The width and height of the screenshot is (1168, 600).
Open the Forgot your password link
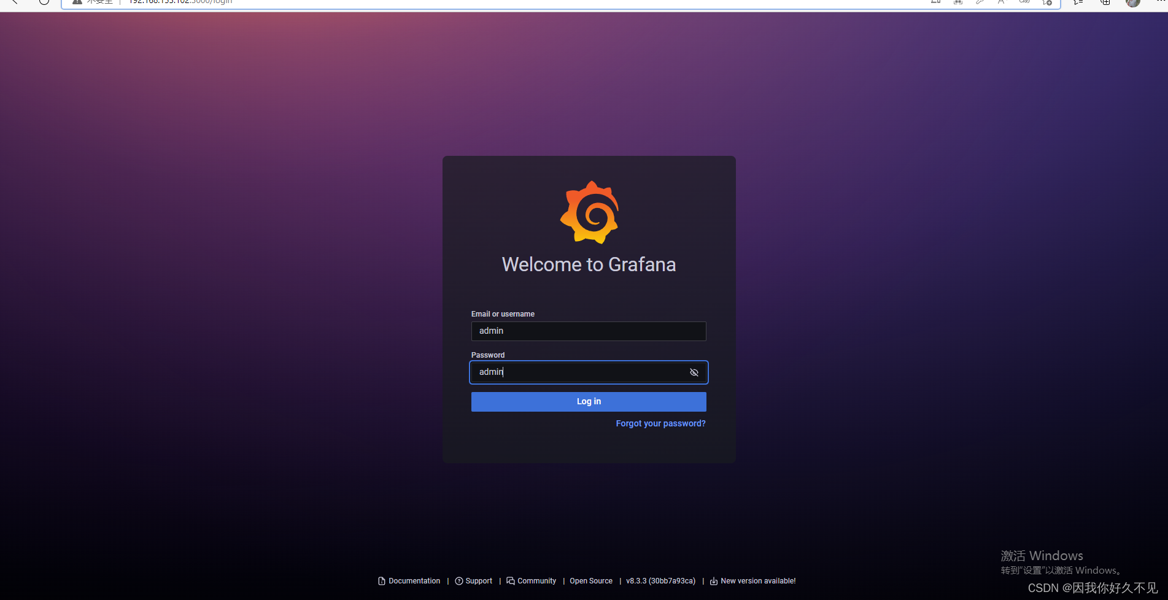tap(660, 423)
